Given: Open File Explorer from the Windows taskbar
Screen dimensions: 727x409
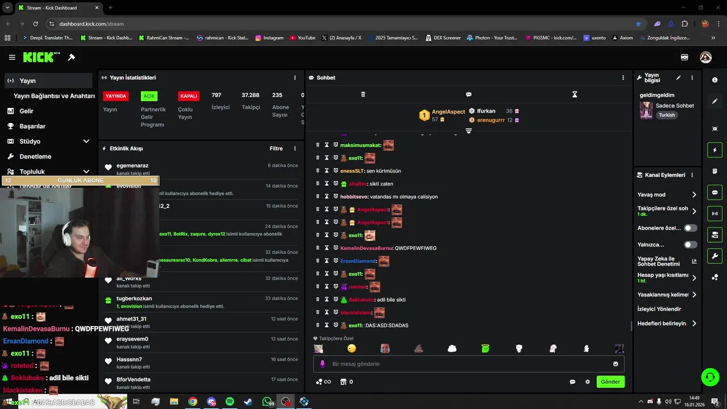Looking at the screenshot, I should click(174, 402).
